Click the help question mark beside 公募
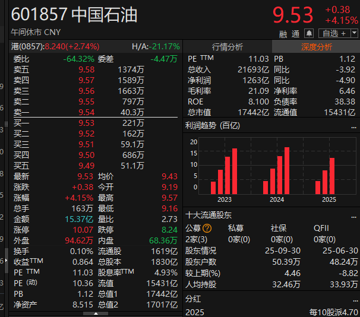Image resolution: width=360 pixels, height=317 pixels. [x=207, y=228]
